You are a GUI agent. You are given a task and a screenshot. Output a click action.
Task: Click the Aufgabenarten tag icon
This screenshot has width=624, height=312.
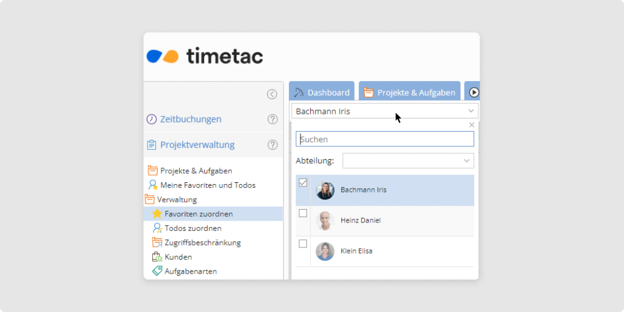tap(157, 271)
